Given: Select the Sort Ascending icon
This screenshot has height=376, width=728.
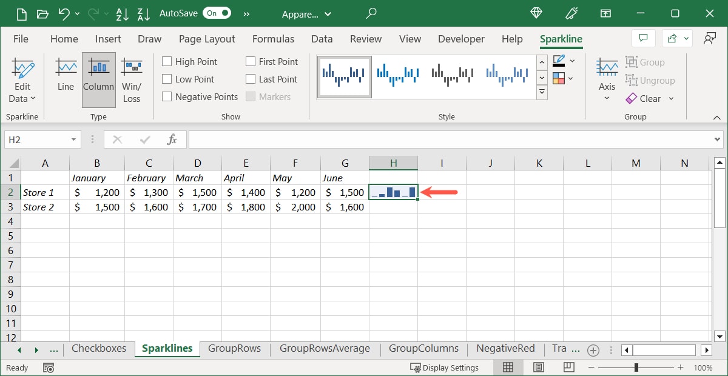Looking at the screenshot, I should [x=123, y=13].
